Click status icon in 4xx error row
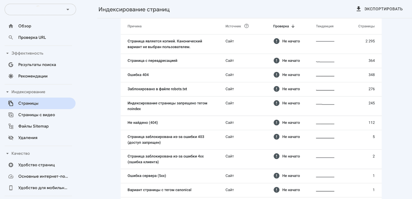Image resolution: width=412 pixels, height=199 pixels. tap(277, 156)
